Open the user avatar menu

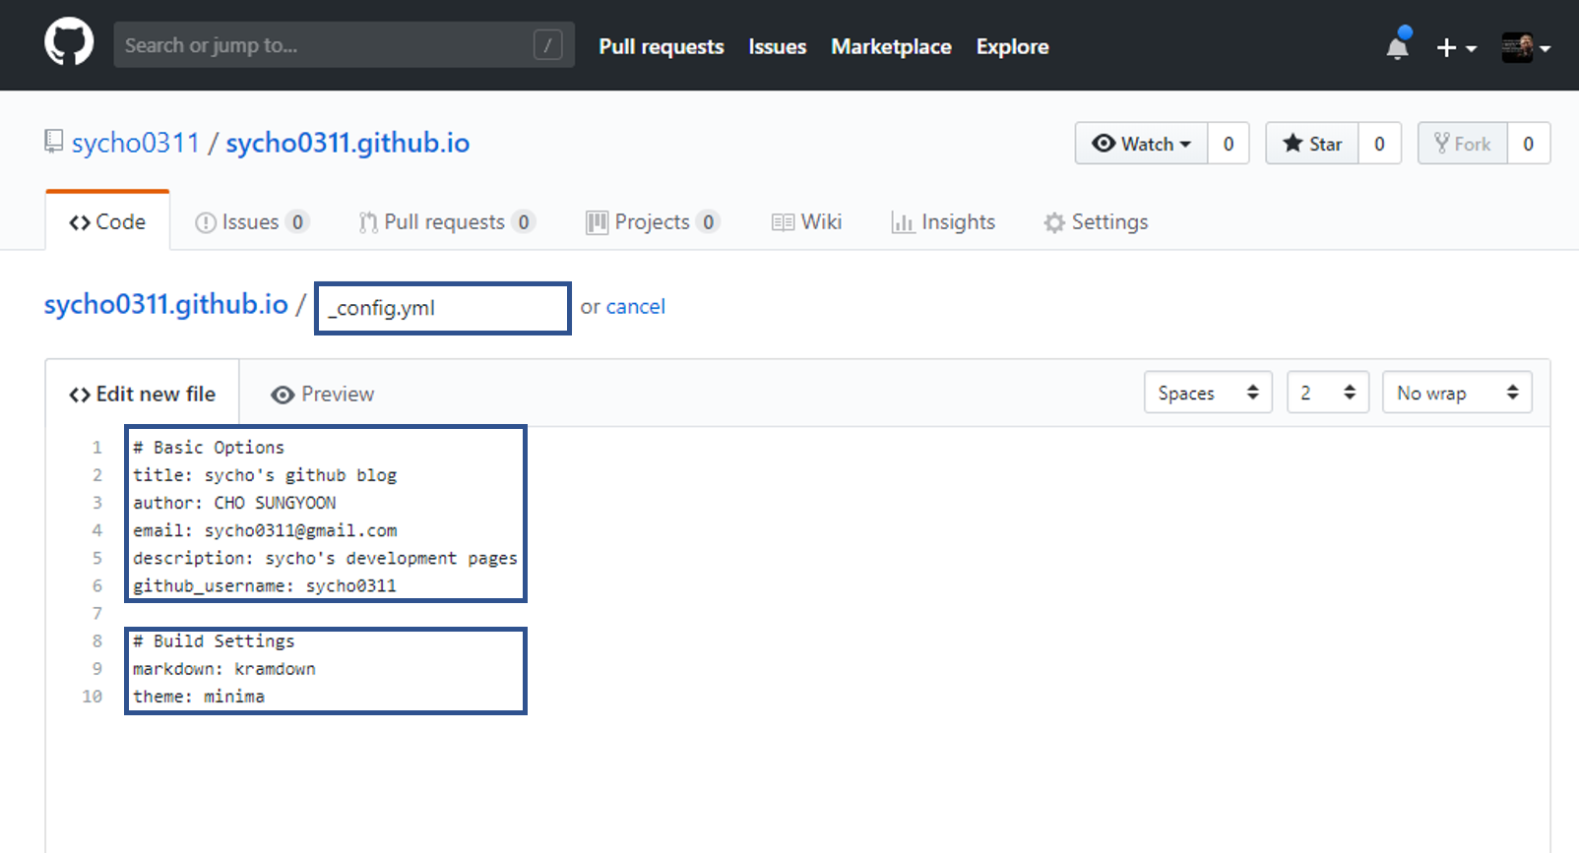[x=1526, y=46]
